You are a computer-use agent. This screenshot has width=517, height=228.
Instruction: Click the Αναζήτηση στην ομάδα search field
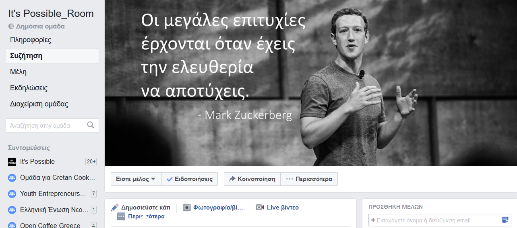52,125
